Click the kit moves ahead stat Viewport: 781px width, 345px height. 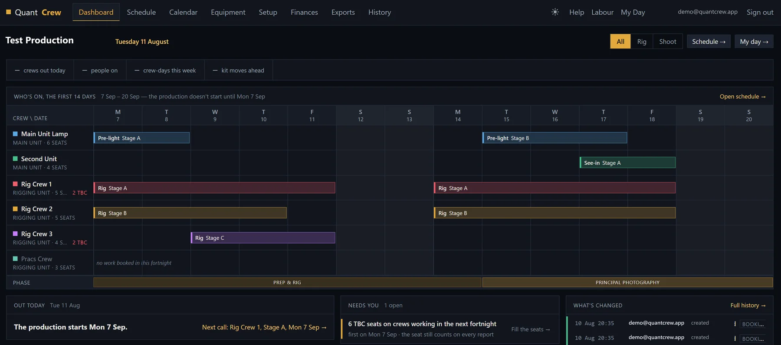pyautogui.click(x=238, y=70)
